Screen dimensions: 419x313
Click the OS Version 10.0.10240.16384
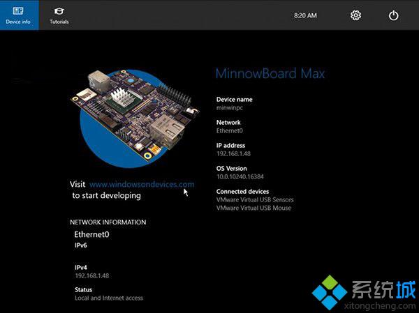[240, 176]
